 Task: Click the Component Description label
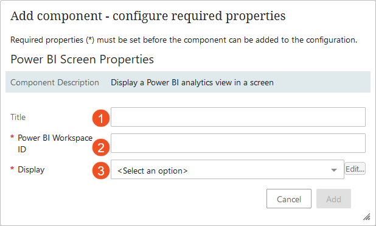(x=55, y=83)
